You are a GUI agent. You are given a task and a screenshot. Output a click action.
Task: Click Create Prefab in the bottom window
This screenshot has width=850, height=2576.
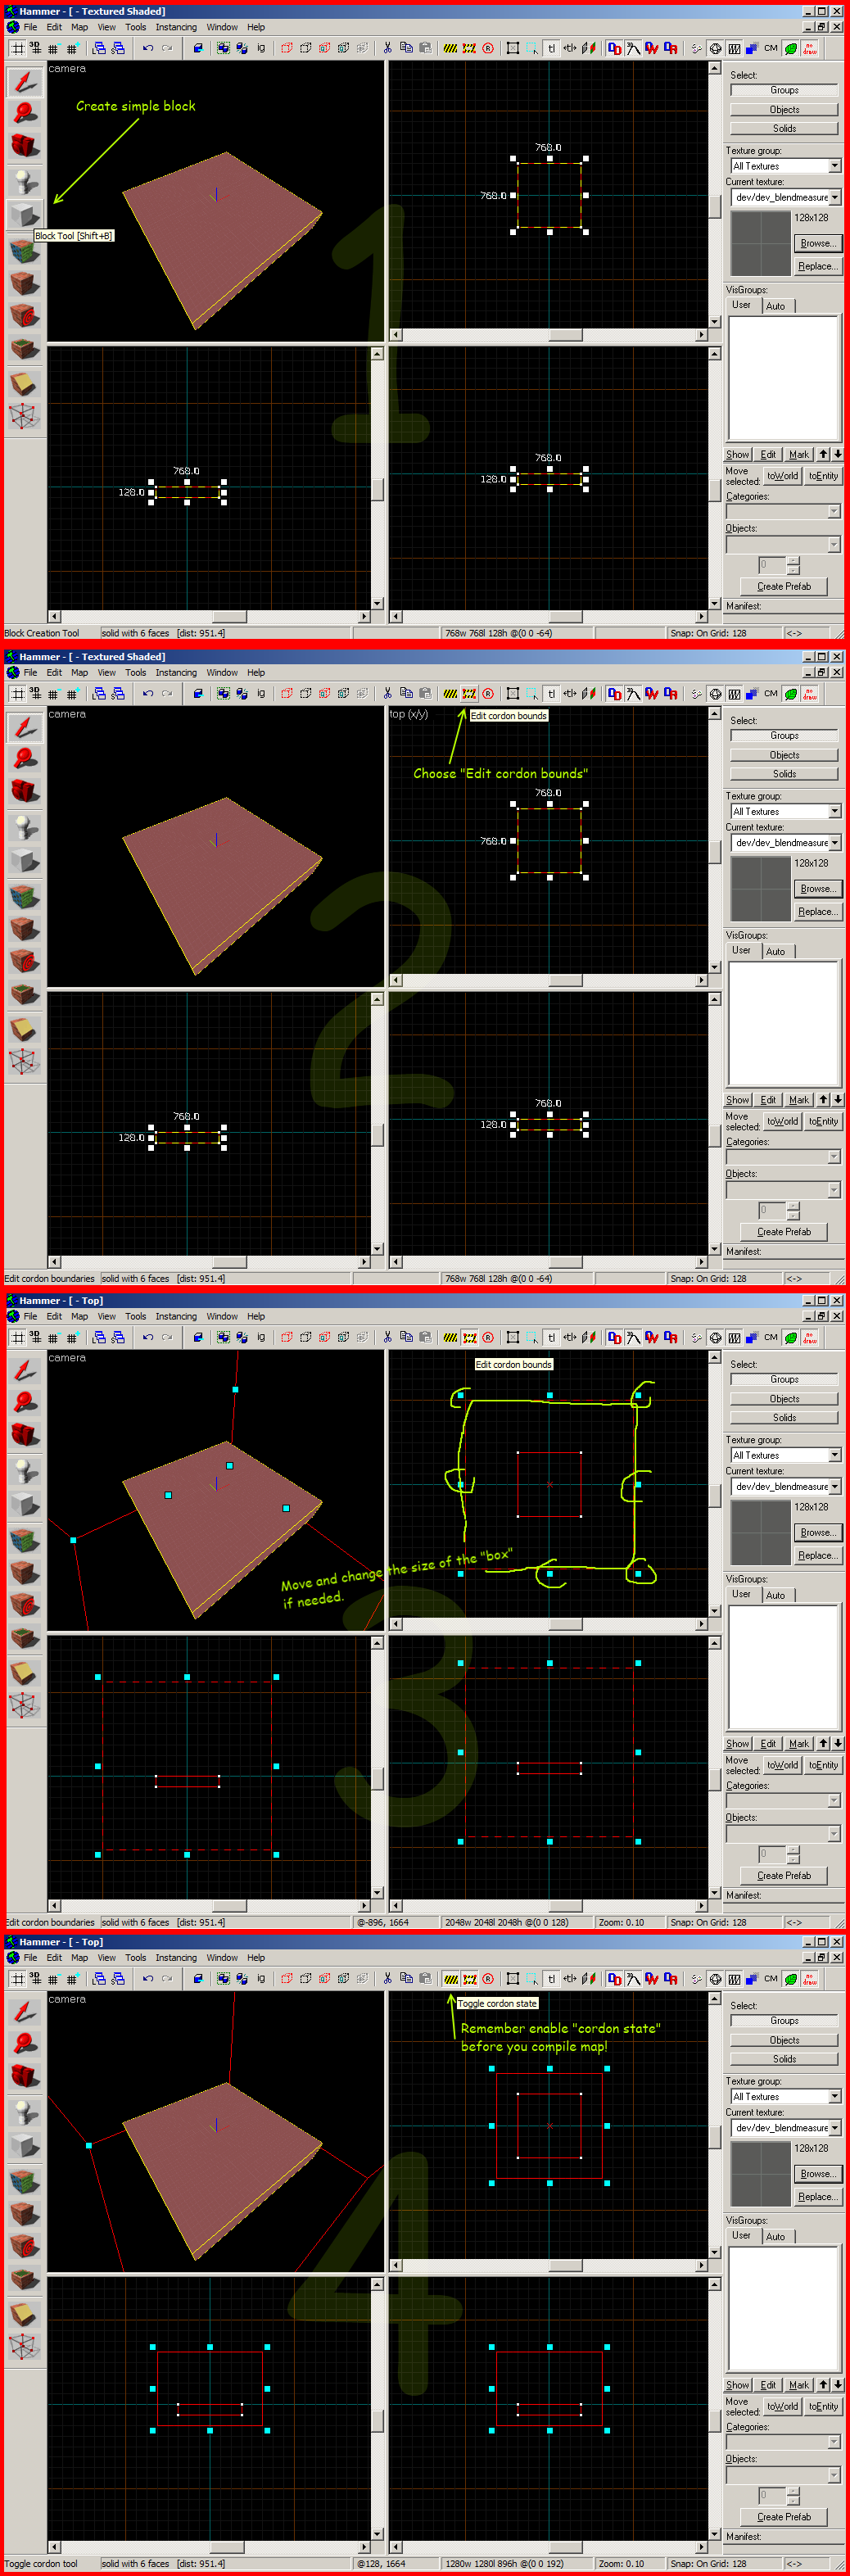coord(784,2516)
